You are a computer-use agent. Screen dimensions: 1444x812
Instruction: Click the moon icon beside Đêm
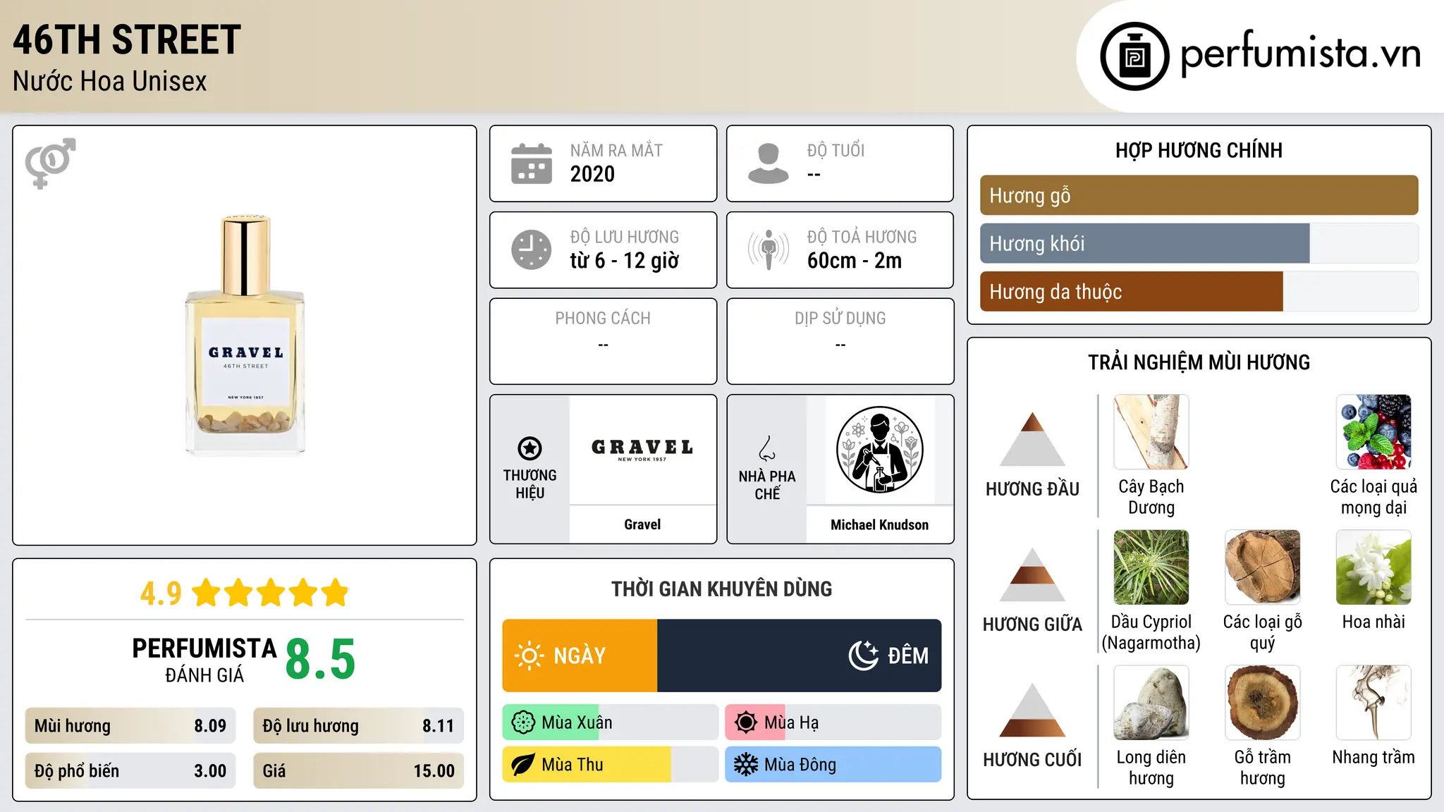click(x=864, y=656)
